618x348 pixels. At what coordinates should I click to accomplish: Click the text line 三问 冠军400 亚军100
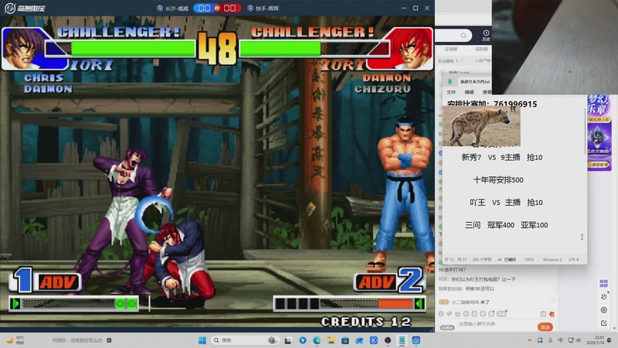pos(506,225)
